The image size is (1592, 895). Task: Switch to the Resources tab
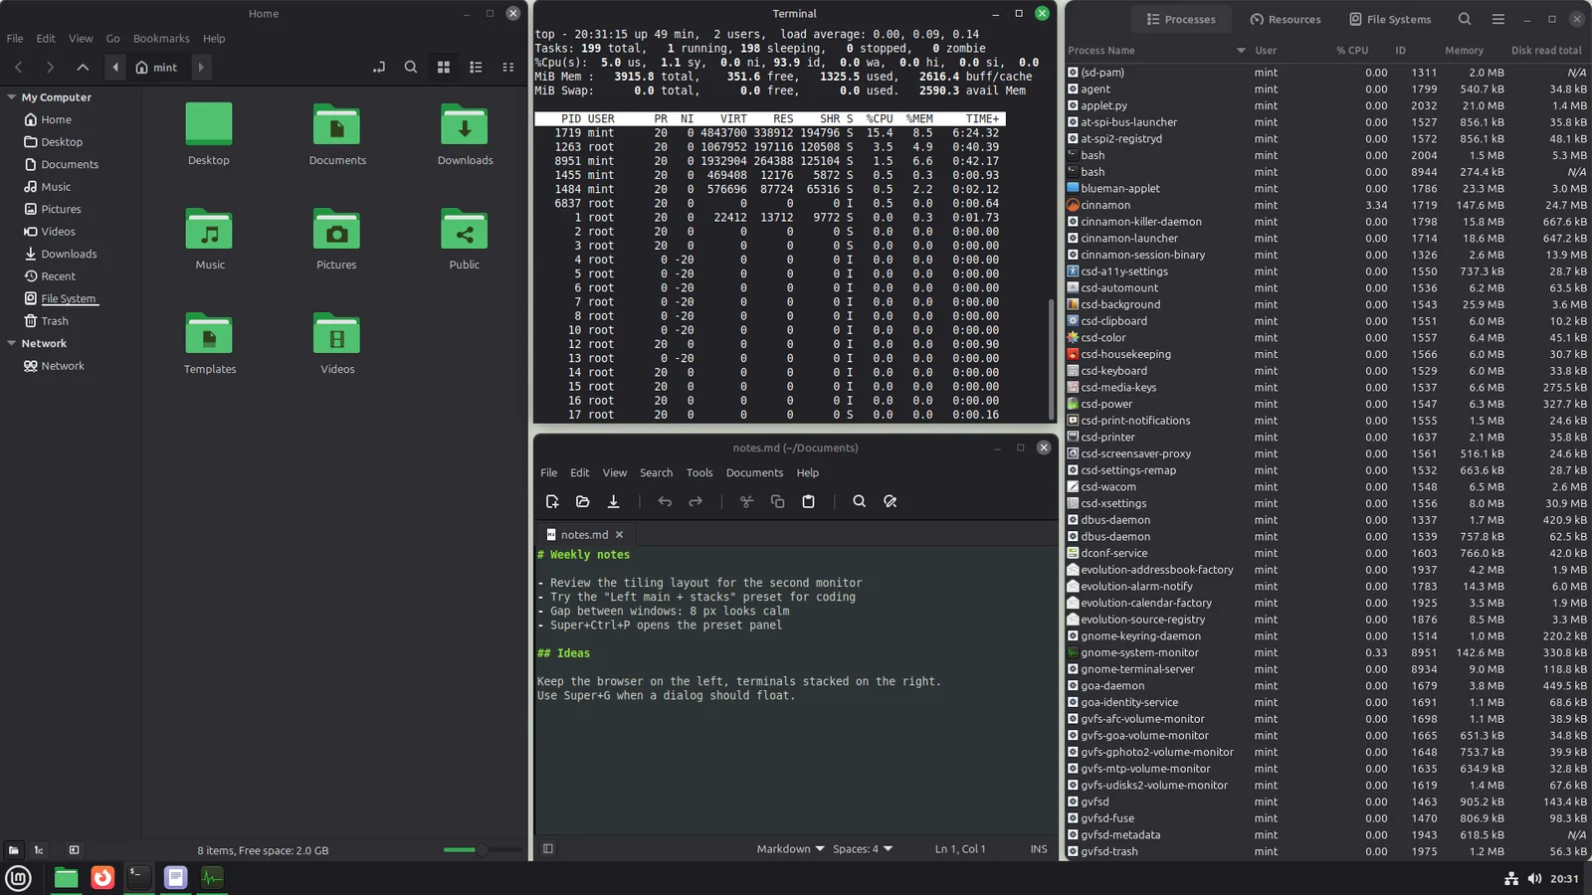click(x=1286, y=19)
